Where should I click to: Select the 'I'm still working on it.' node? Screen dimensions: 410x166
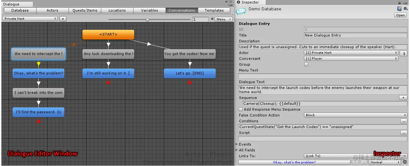(108, 73)
